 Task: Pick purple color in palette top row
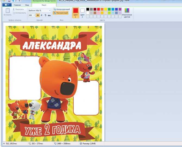point(120,9)
